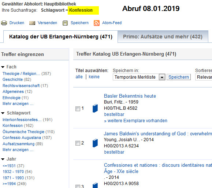
Task: Click the Versenden link
Action: click(47, 23)
